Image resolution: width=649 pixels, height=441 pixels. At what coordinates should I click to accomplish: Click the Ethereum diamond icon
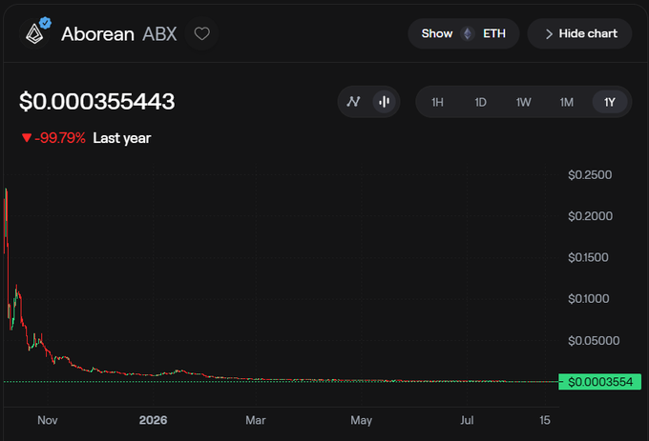click(468, 33)
